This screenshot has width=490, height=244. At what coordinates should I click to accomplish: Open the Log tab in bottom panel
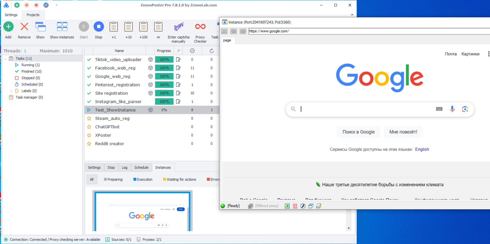[x=125, y=167]
